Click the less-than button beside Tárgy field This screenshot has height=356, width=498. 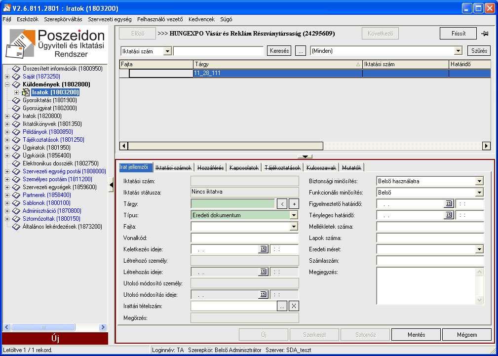tap(282, 204)
